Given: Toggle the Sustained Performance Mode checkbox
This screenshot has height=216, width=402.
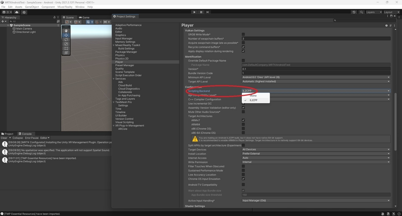Looking at the screenshot, I should 243,170.
